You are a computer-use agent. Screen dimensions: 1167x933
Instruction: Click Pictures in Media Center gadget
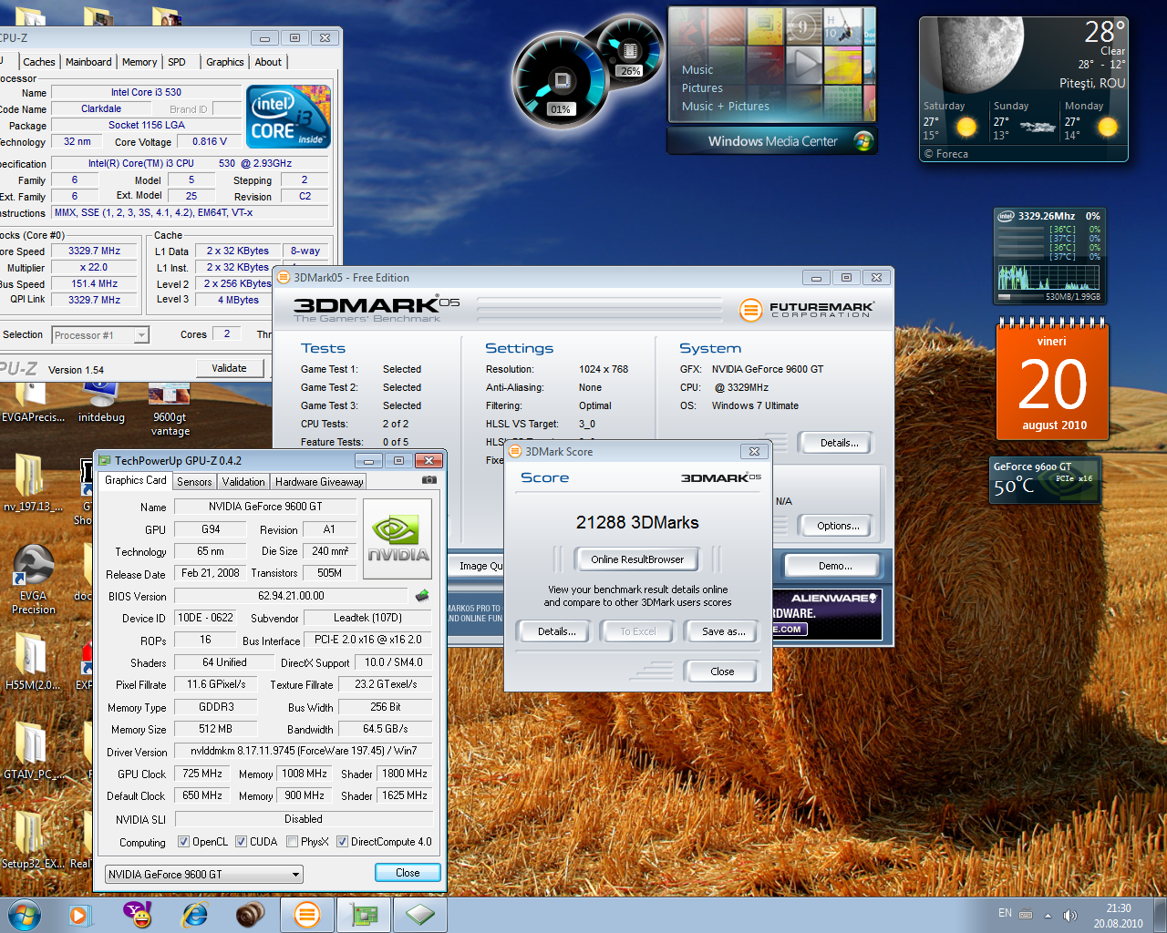pyautogui.click(x=702, y=88)
